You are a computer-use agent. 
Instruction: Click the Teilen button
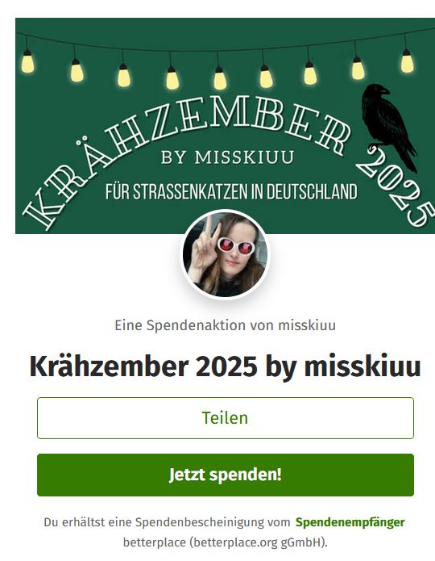click(226, 418)
